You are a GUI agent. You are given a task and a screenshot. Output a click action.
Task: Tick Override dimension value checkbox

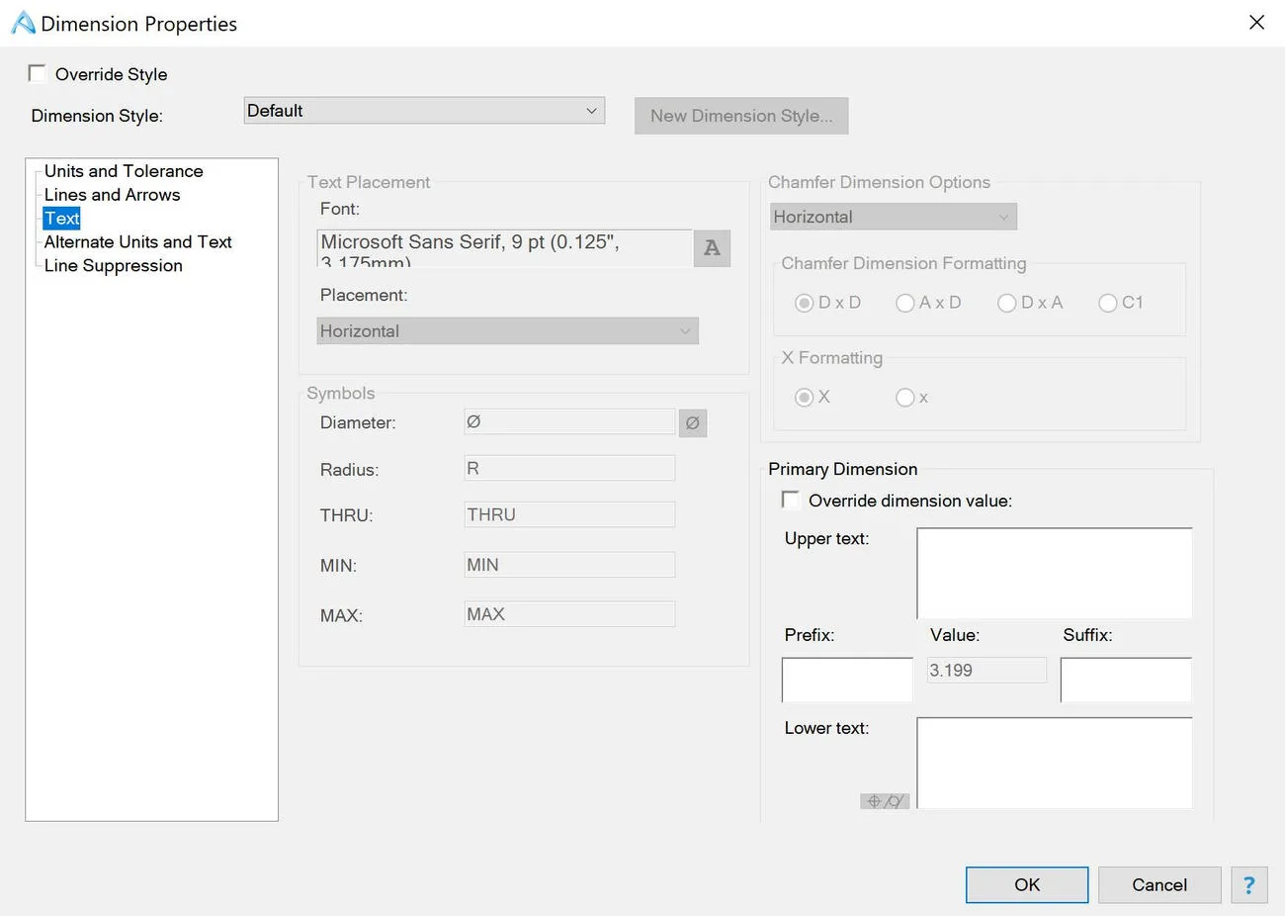point(791,500)
